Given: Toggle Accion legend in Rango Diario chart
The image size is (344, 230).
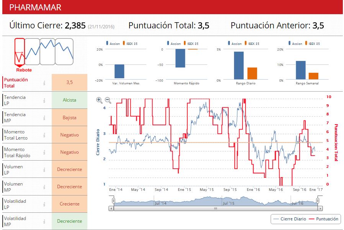Looking at the screenshot, I should 234,43.
